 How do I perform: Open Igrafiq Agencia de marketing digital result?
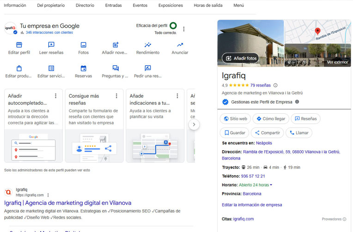coord(68,203)
